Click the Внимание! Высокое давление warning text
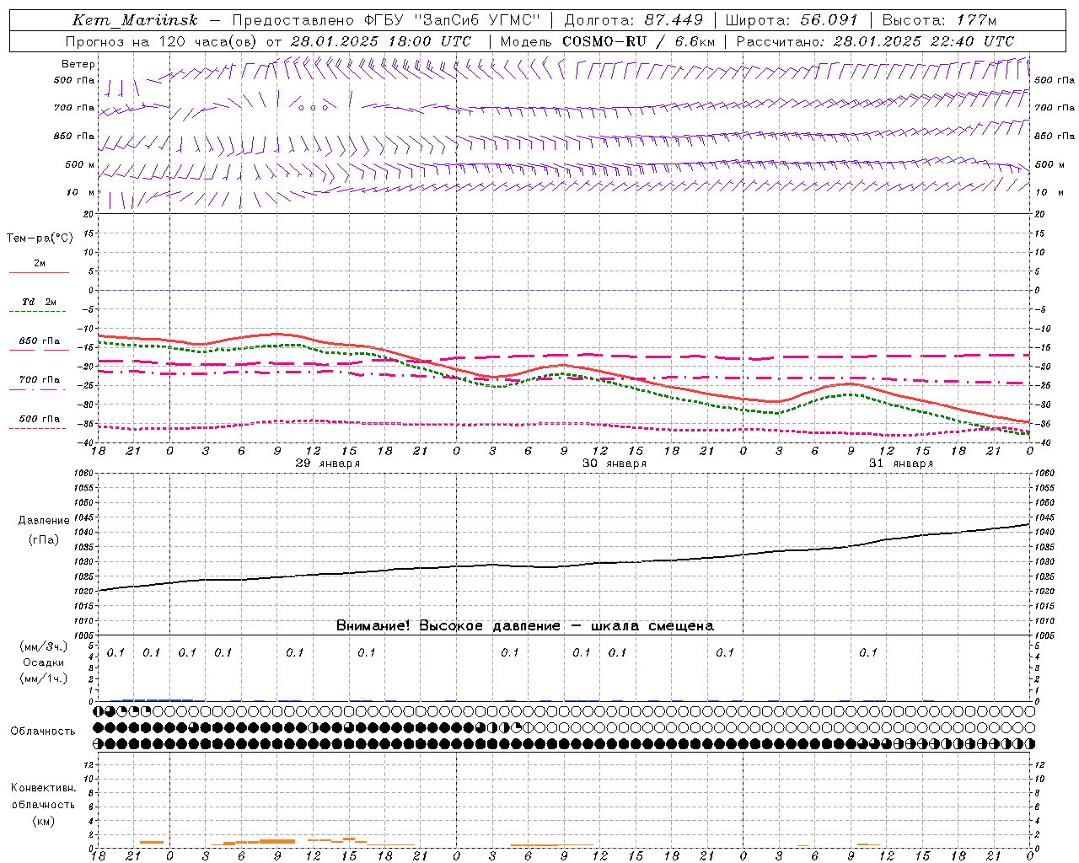 [x=525, y=626]
